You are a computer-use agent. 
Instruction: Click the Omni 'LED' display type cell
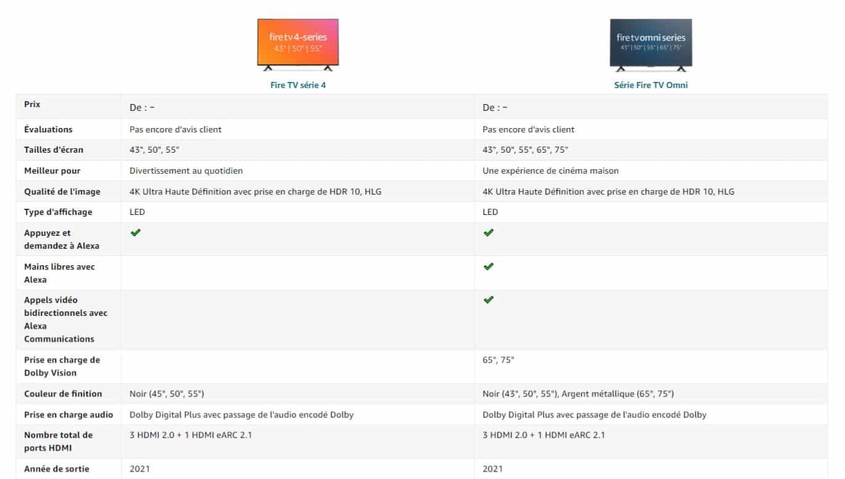tap(490, 212)
